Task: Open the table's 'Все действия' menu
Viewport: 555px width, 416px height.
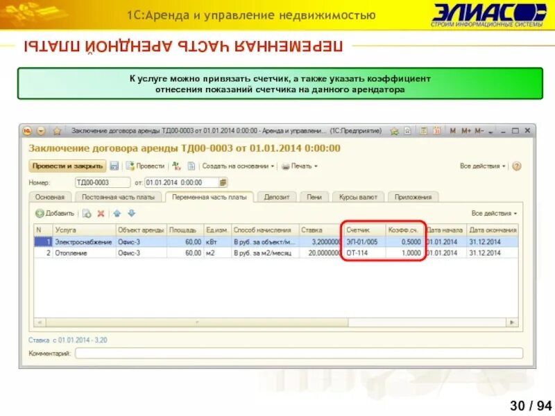Action: coord(494,214)
